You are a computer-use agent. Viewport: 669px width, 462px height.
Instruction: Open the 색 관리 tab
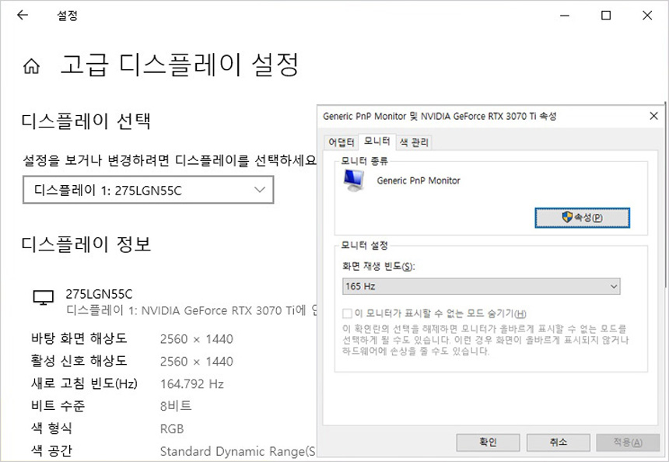(x=414, y=142)
